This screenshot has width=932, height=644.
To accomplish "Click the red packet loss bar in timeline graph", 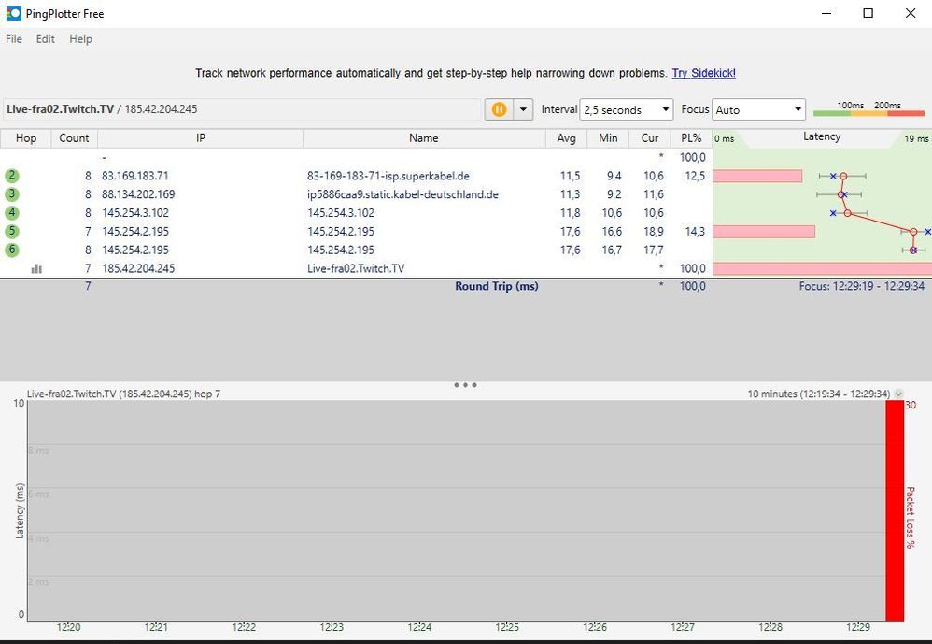I will (x=895, y=510).
